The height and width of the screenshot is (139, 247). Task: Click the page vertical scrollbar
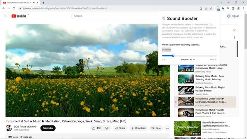click(245, 32)
